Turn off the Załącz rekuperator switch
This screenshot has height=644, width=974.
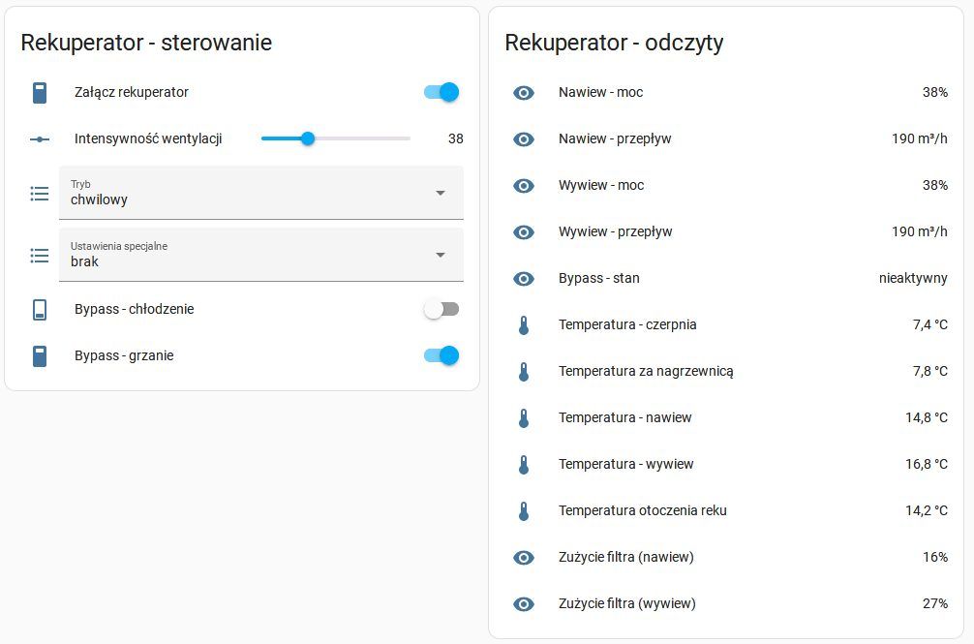(x=441, y=92)
